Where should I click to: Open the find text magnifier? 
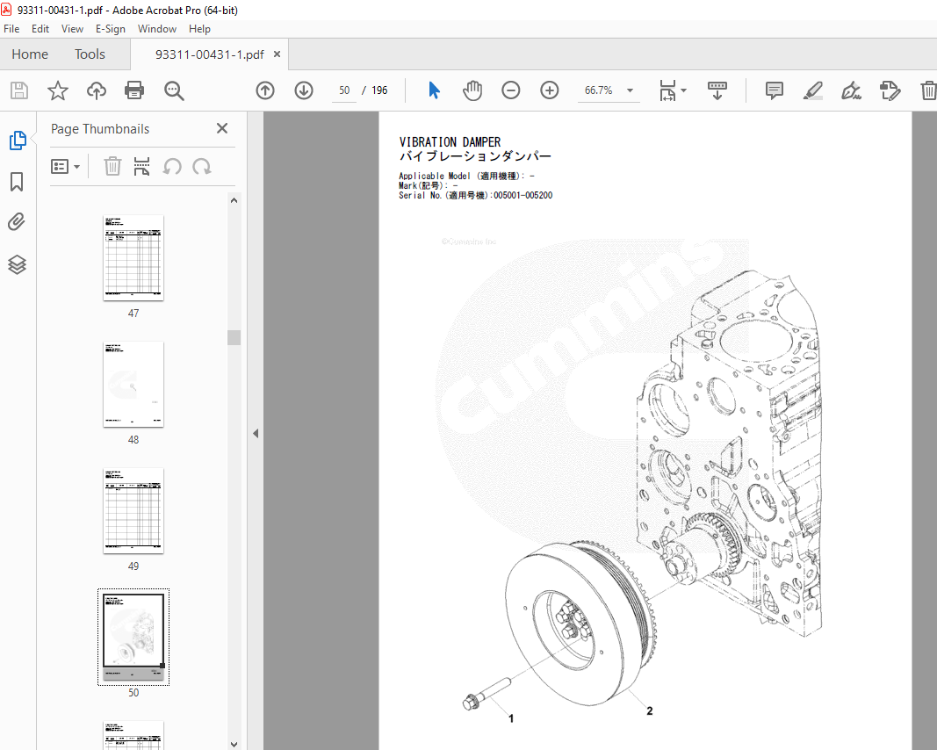pos(174,90)
